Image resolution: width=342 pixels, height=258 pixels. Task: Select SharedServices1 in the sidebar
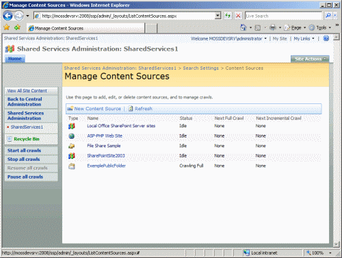pos(27,127)
